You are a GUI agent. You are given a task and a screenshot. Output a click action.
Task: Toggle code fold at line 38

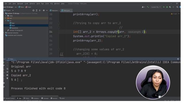(59, 49)
